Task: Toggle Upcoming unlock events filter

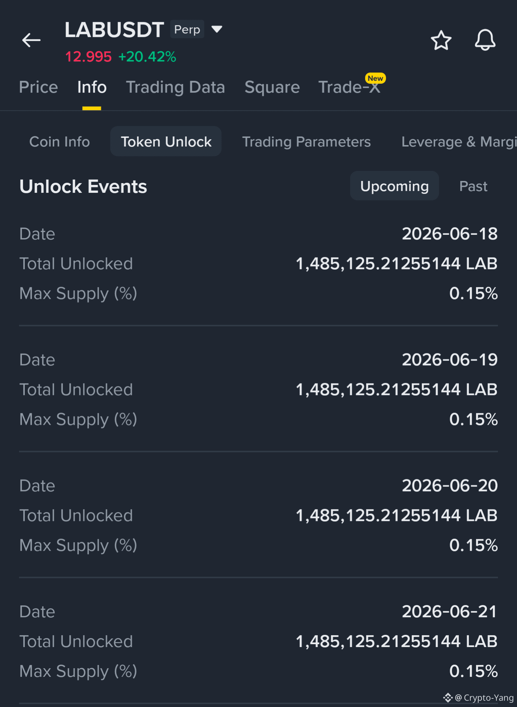Action: [x=394, y=186]
